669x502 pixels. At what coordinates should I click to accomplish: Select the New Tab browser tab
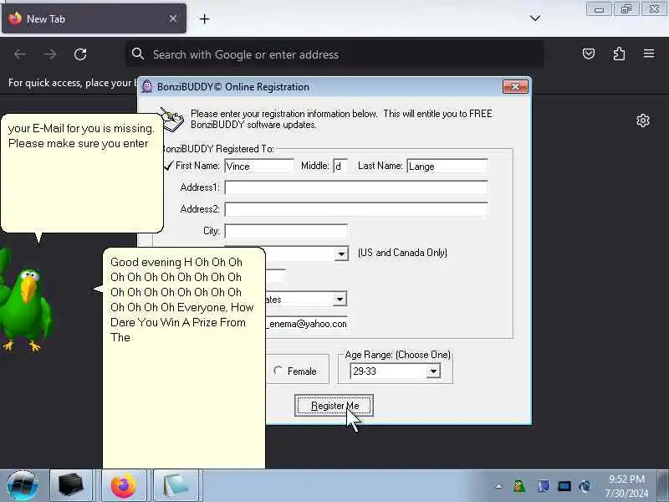[x=94, y=18]
